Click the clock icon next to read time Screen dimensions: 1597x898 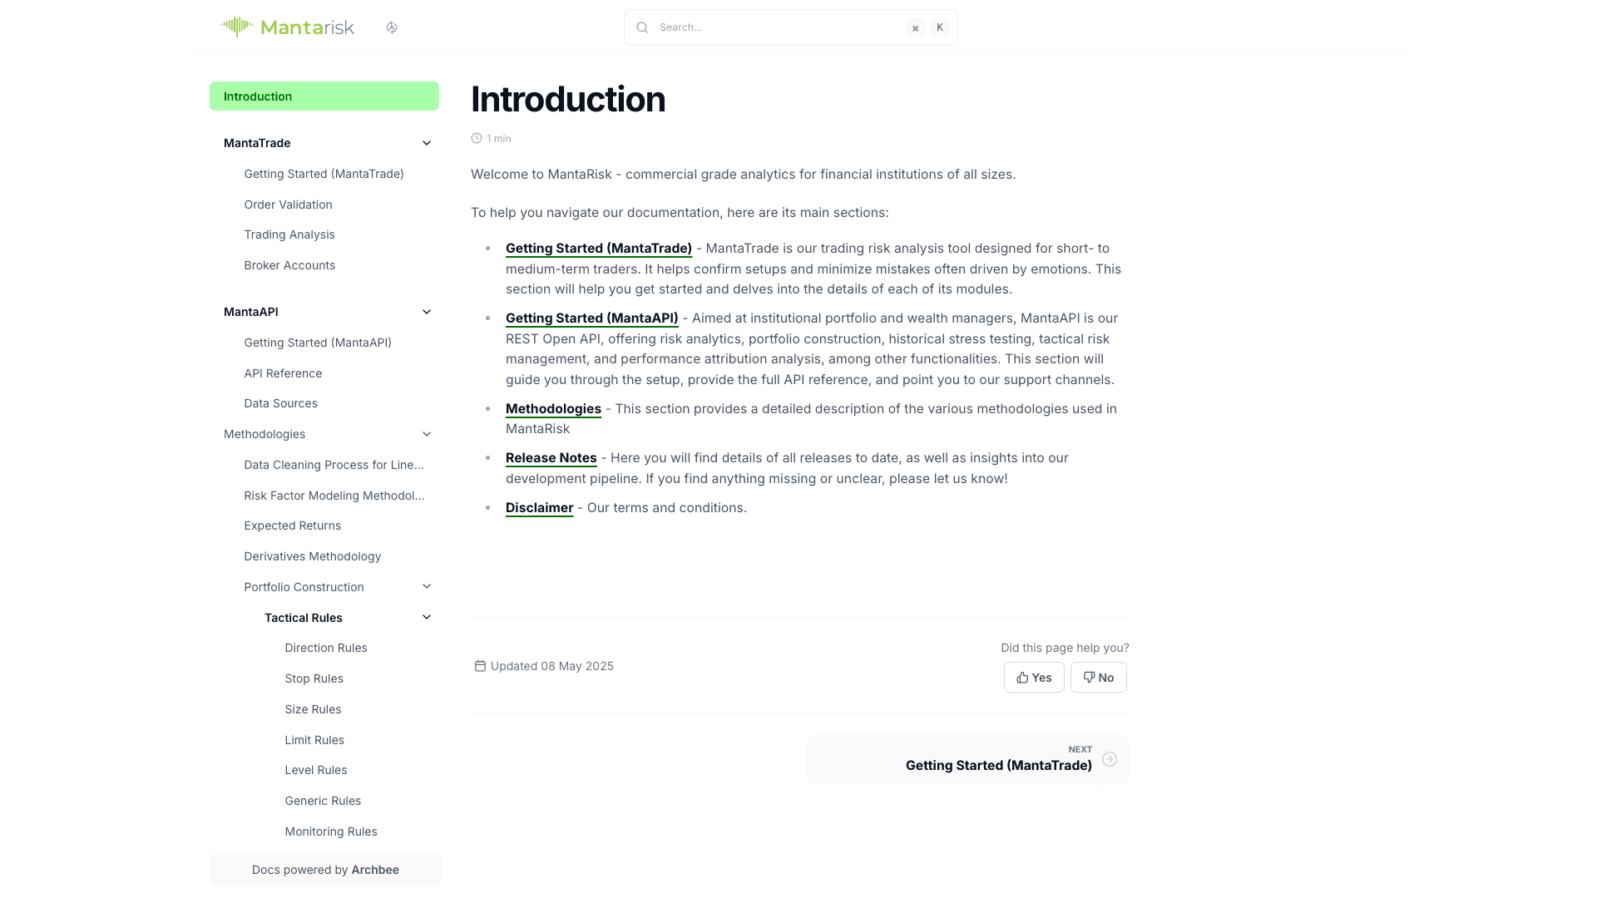[x=476, y=138]
